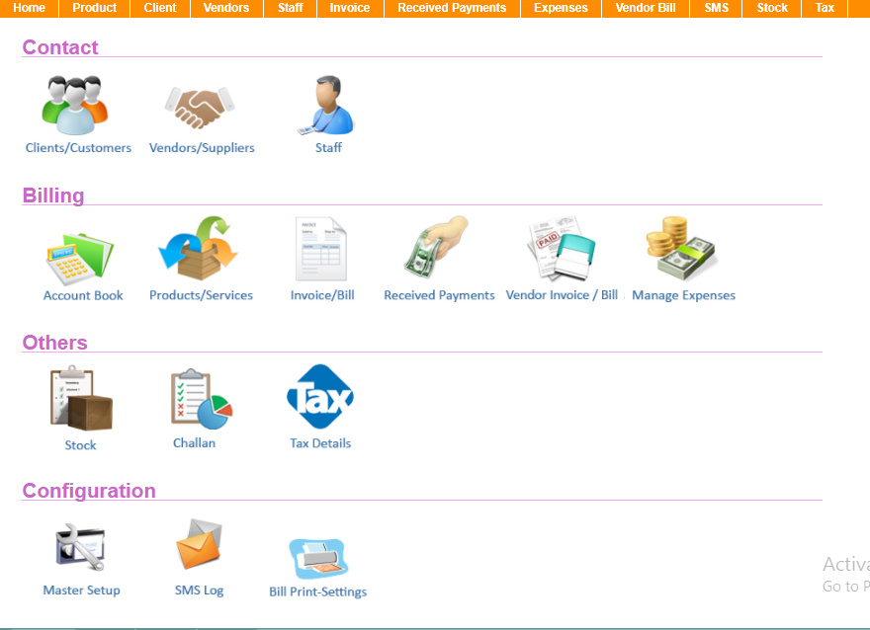Open the Tax Details icon

pos(320,397)
